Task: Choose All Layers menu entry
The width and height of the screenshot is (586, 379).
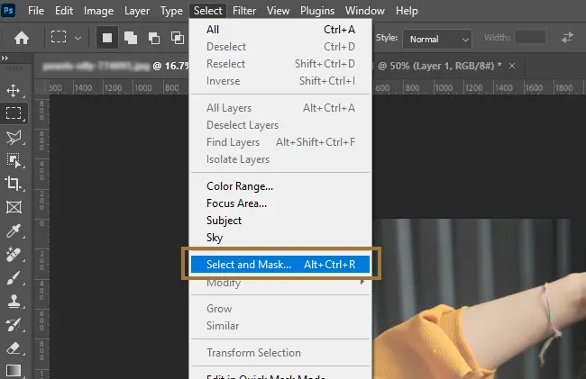Action: click(280, 108)
